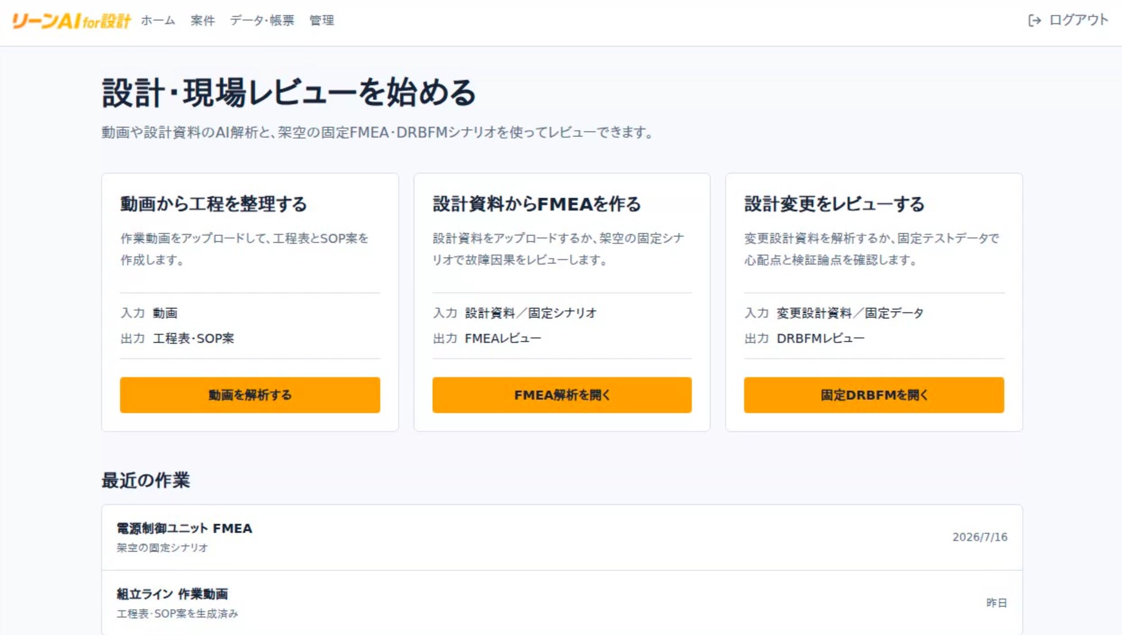Open the データ・帳票 menu
Image resolution: width=1122 pixels, height=635 pixels.
click(x=262, y=21)
